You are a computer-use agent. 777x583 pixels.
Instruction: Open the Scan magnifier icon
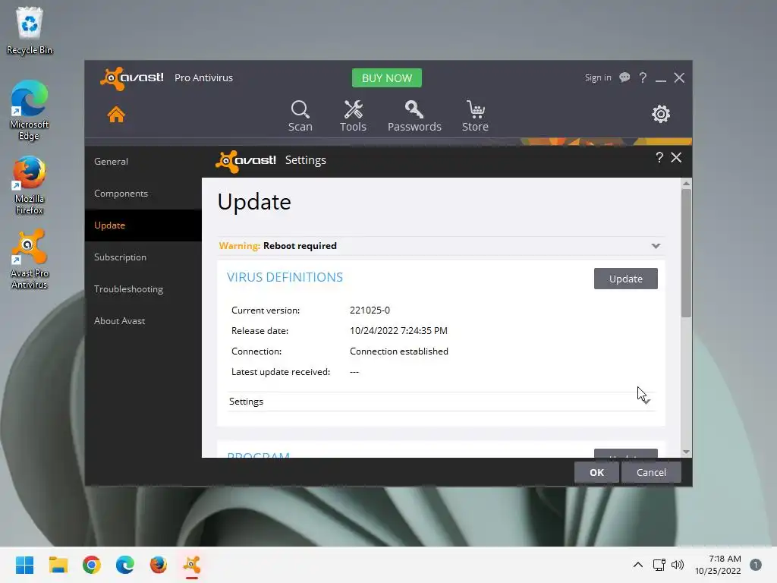(300, 116)
